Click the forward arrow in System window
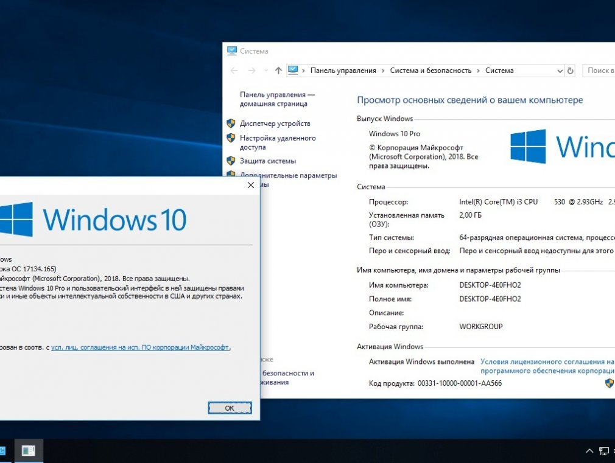Viewport: 615px width, 463px height. tap(252, 71)
